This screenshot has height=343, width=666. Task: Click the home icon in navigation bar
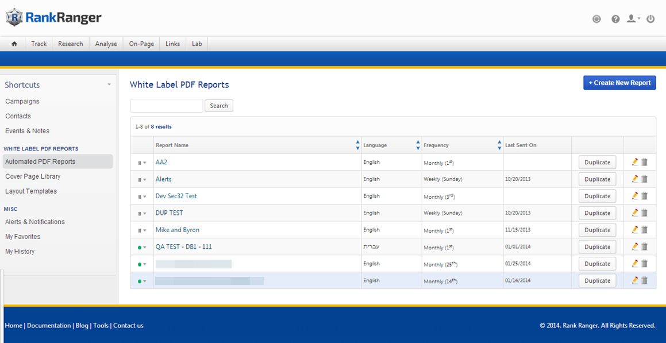[14, 44]
